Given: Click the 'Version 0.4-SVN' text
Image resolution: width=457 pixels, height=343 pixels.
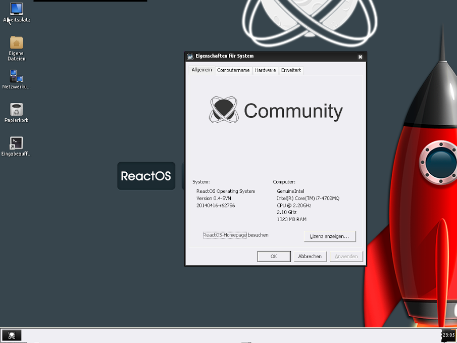Looking at the screenshot, I should (x=214, y=199).
